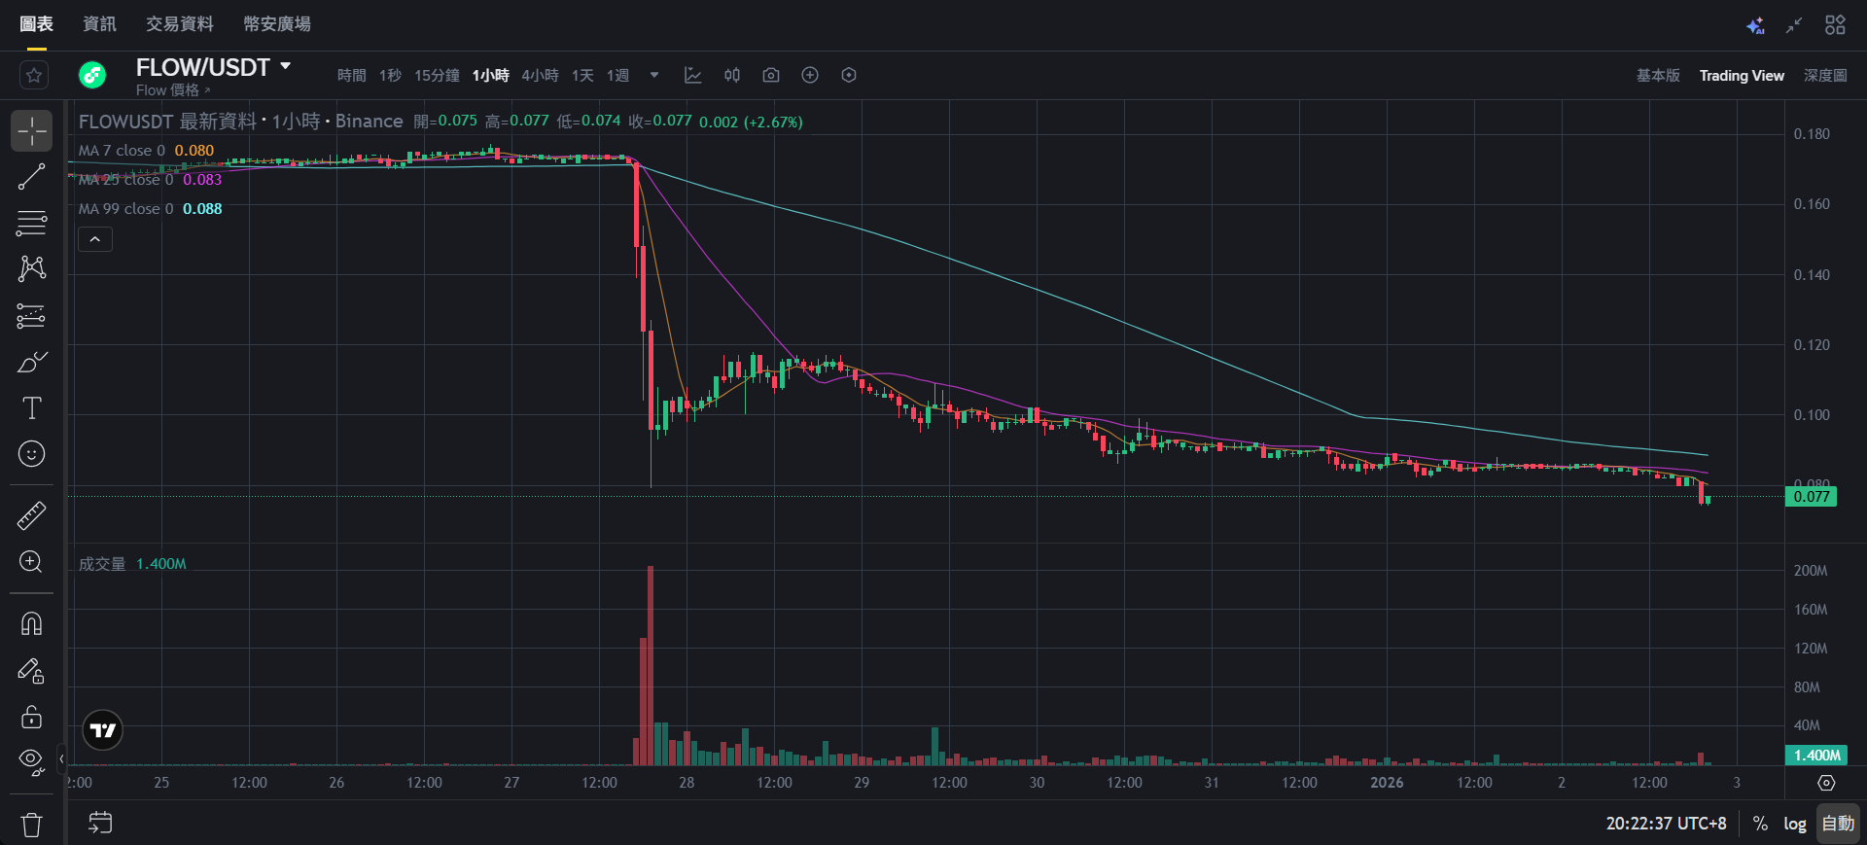
Task: Collapse the moving average indicator legend
Action: pyautogui.click(x=95, y=239)
